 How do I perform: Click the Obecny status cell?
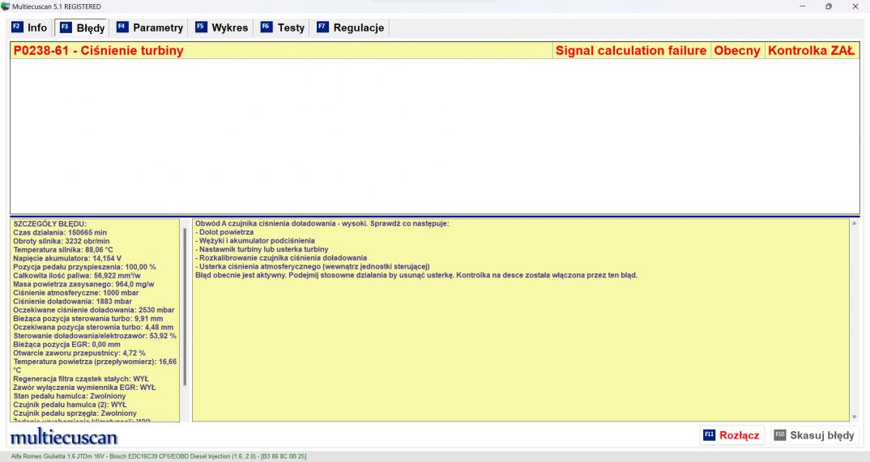pyautogui.click(x=737, y=50)
